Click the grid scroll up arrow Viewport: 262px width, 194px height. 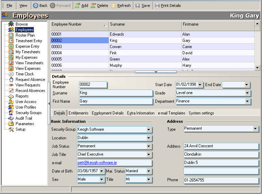coord(257,24)
